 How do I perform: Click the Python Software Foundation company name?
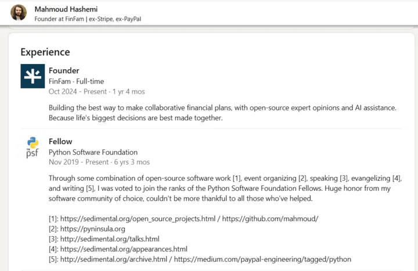[x=93, y=152]
